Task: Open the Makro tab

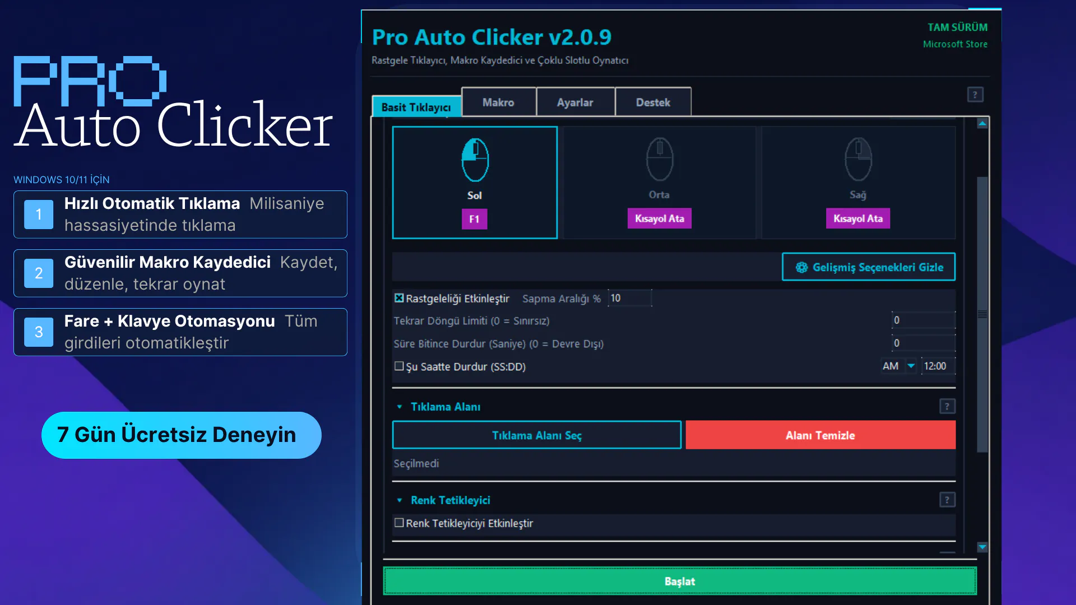Action: tap(498, 102)
